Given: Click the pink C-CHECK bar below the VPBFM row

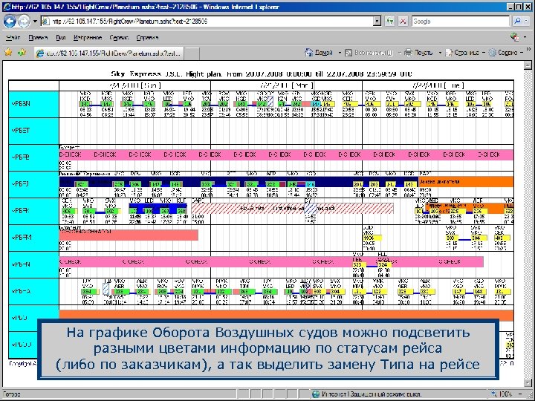Looking at the screenshot, I should tap(271, 262).
